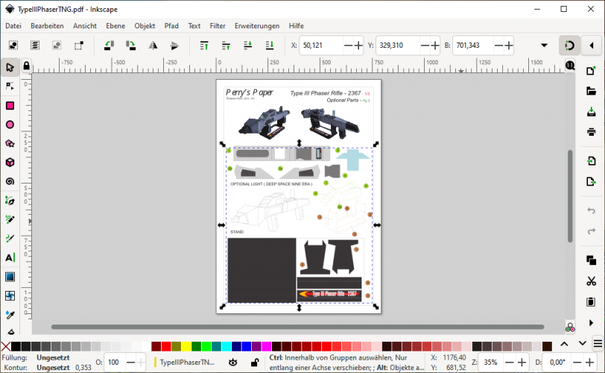
Task: Select the Spiral tool
Action: pyautogui.click(x=10, y=181)
